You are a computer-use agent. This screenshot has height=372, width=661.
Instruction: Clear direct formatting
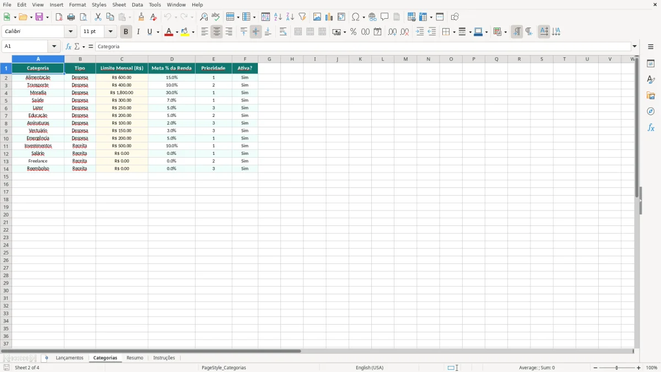(x=154, y=17)
